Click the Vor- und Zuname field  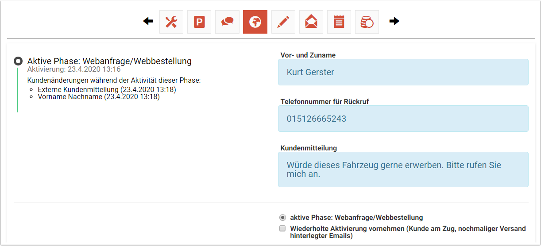pyautogui.click(x=403, y=72)
